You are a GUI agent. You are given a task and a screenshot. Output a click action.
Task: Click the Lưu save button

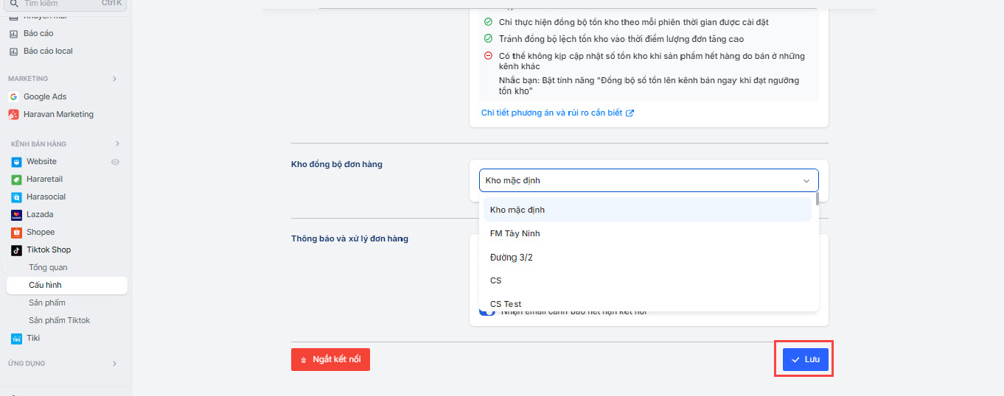coord(805,359)
